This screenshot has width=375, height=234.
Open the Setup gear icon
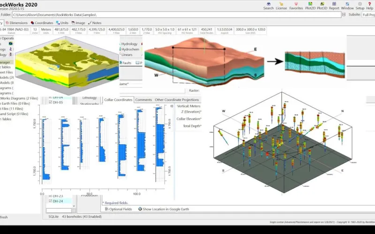coord(360,4)
